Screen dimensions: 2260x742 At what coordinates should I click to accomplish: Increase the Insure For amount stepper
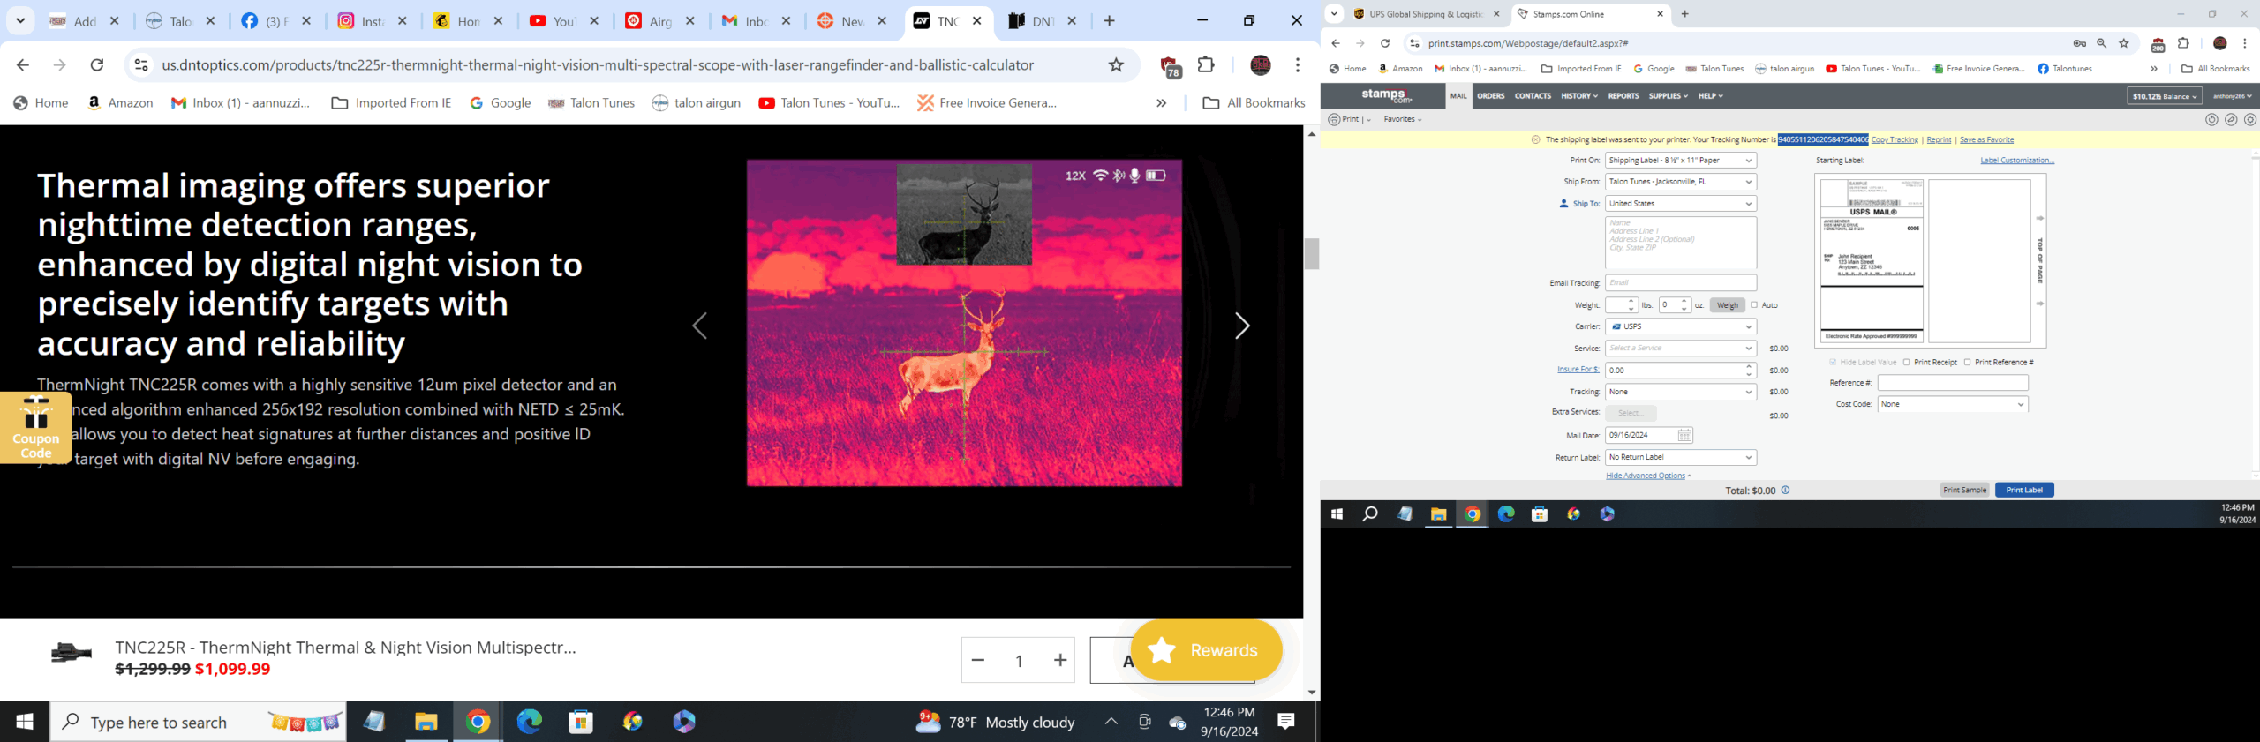point(1749,366)
